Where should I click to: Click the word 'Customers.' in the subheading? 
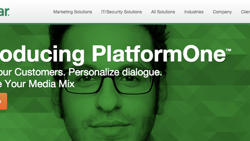tap(39, 72)
